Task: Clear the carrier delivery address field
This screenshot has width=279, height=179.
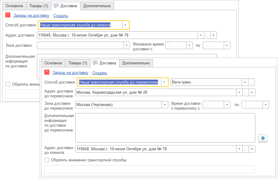Action: [x=252, y=92]
